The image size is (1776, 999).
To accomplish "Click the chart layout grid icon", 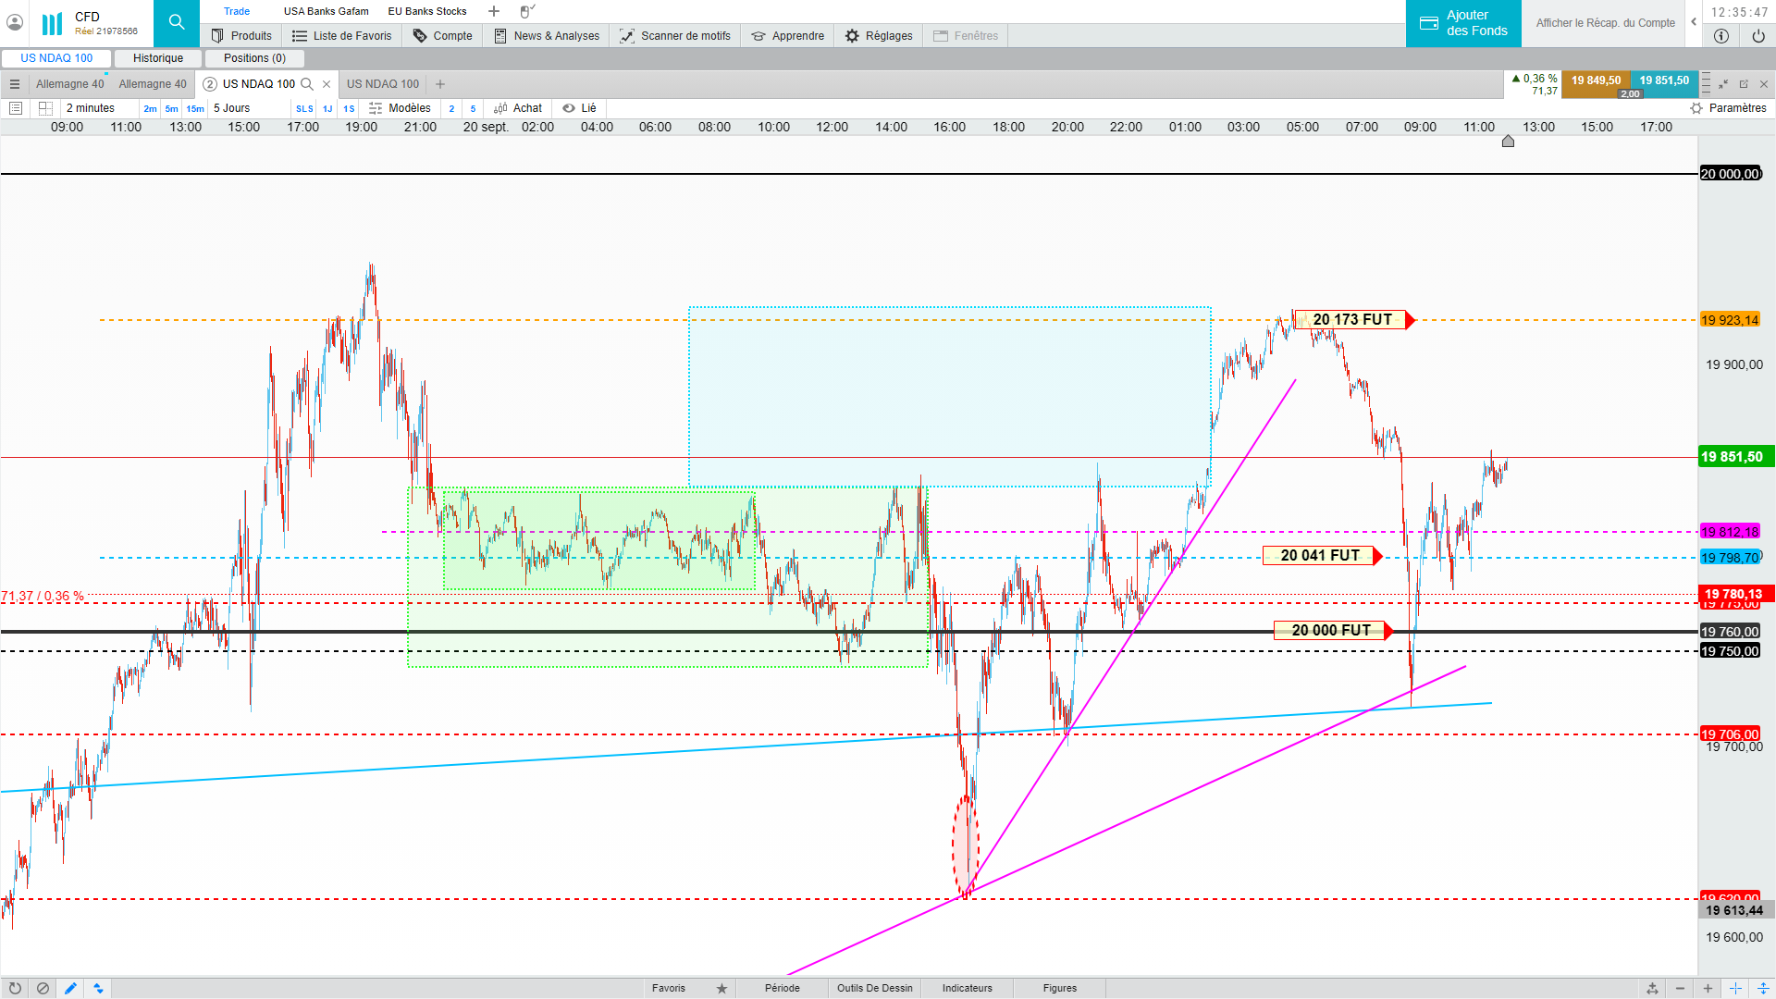I will click(x=45, y=108).
